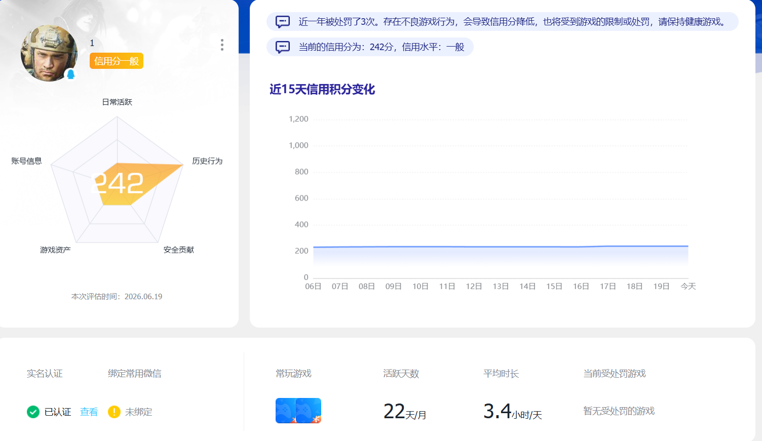762x441 pixels.
Task: Click the 常玩游戏 heading
Action: 294,373
